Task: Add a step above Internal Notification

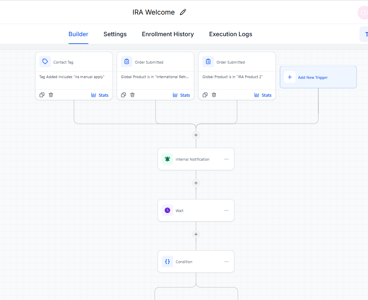Action: (x=196, y=135)
